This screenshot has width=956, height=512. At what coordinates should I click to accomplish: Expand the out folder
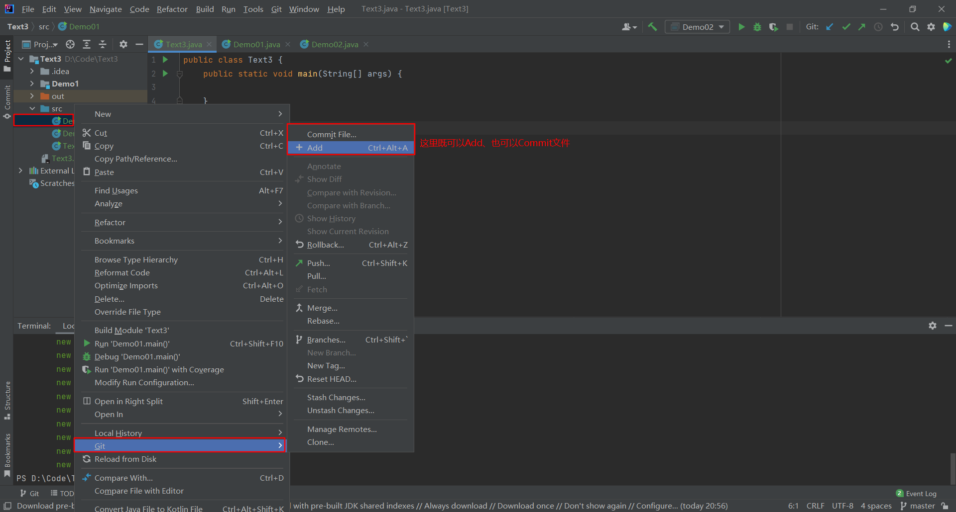click(x=32, y=96)
